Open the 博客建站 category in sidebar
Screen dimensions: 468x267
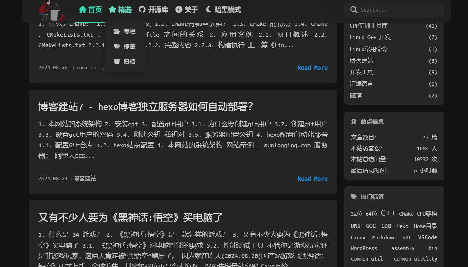(361, 61)
